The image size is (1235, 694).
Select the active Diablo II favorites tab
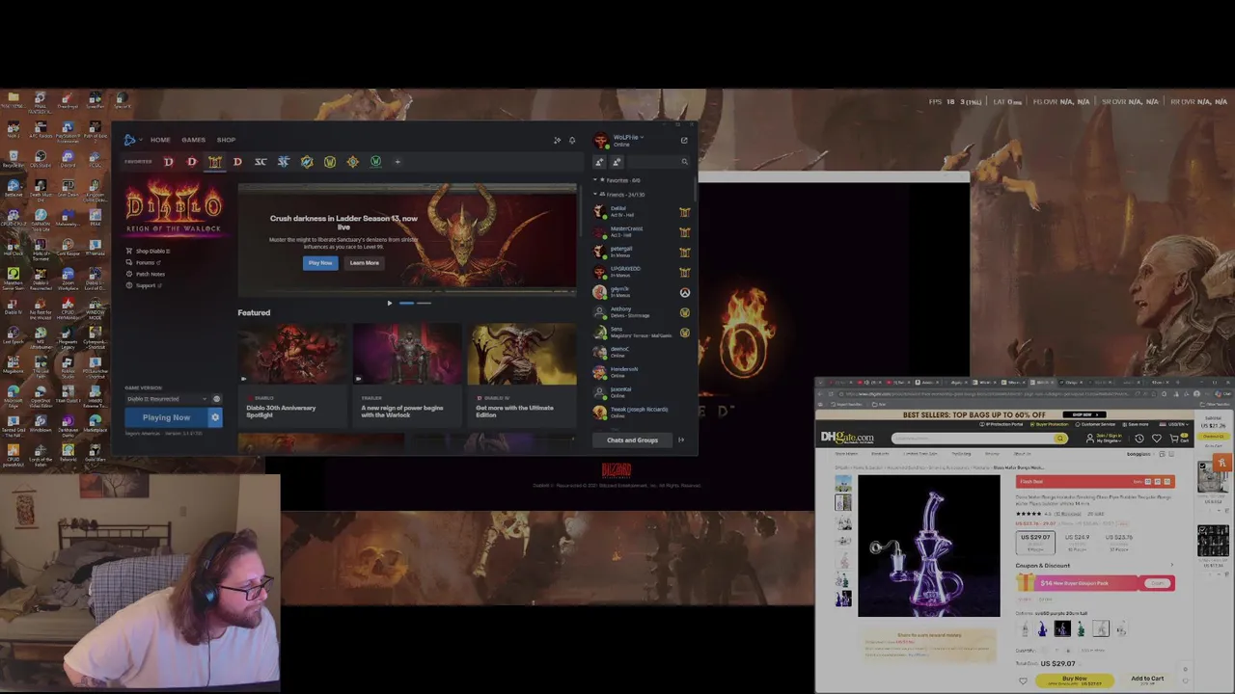pos(214,162)
